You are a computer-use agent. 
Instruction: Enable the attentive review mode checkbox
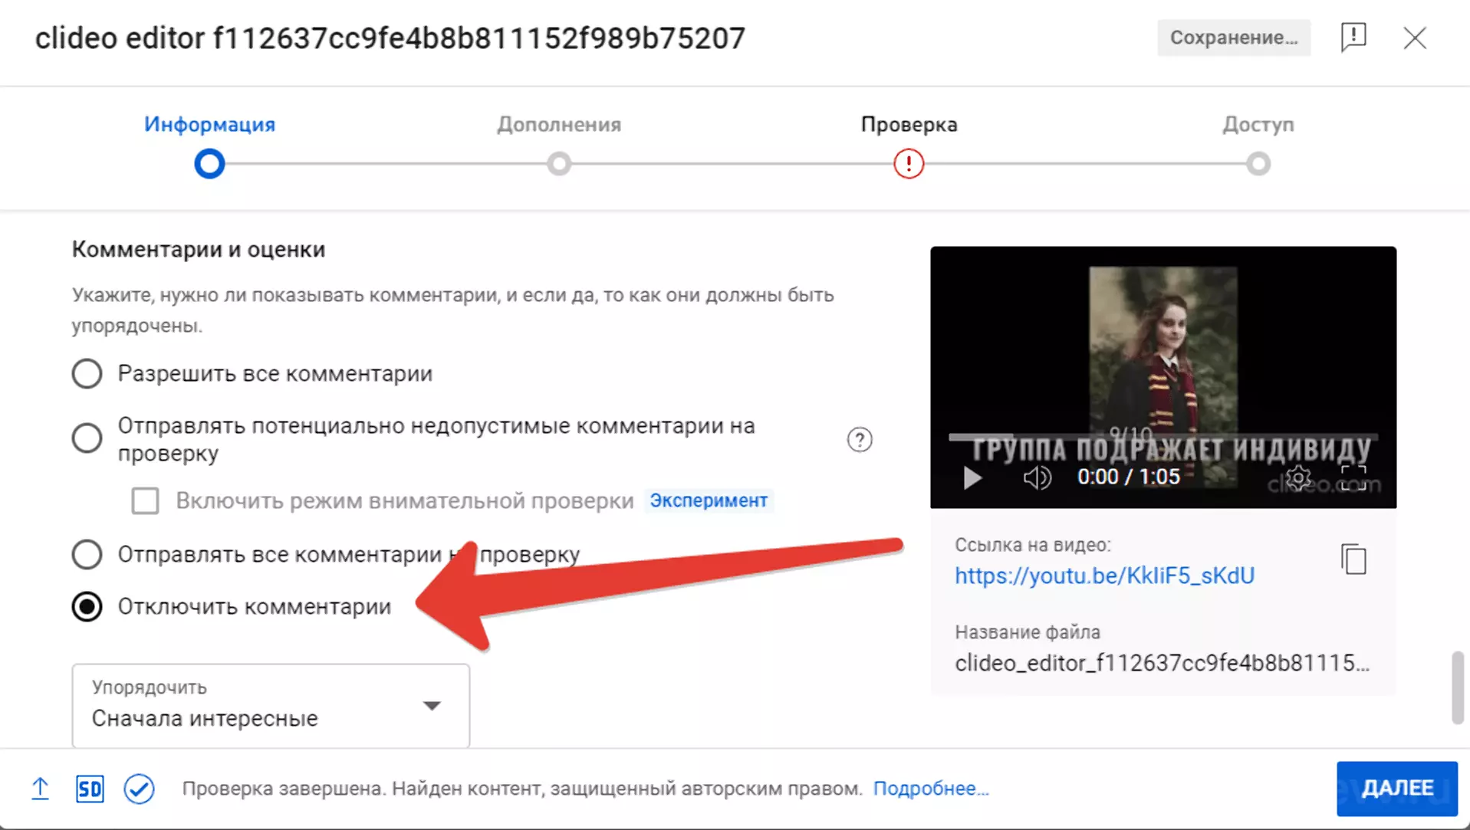(145, 500)
